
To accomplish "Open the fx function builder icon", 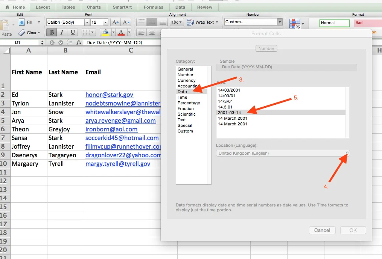I will [x=79, y=42].
